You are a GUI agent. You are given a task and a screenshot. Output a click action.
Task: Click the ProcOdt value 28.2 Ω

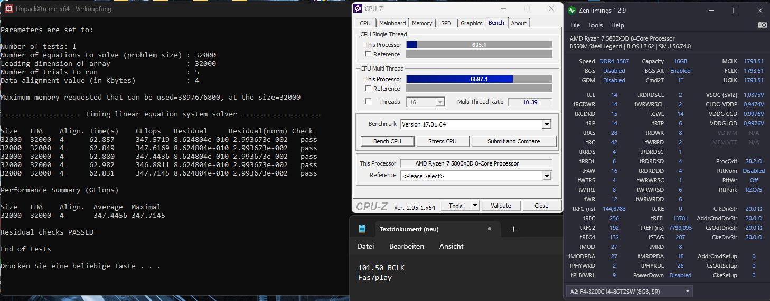755,161
